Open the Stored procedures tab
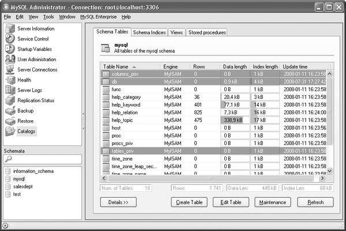 [x=206, y=32]
